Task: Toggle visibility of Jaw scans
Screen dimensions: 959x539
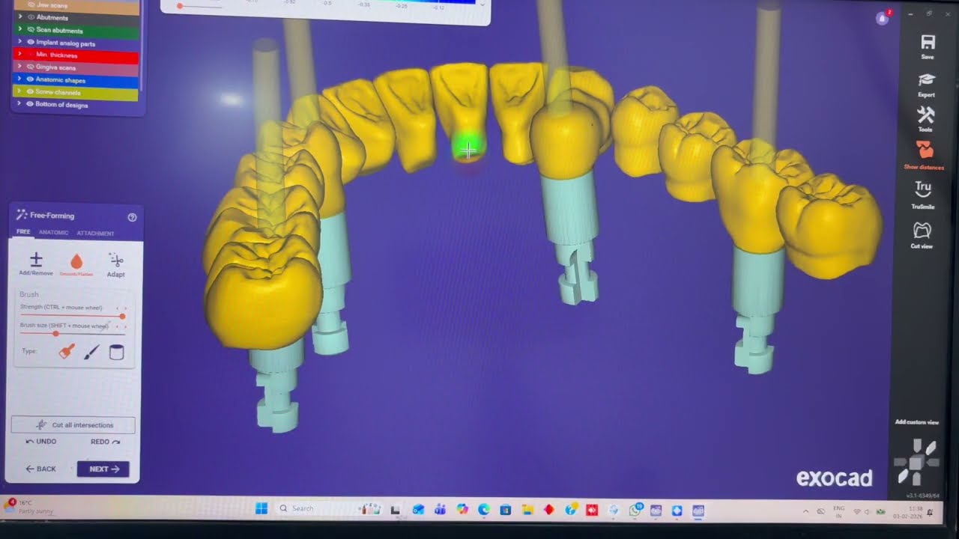Action: (x=31, y=5)
